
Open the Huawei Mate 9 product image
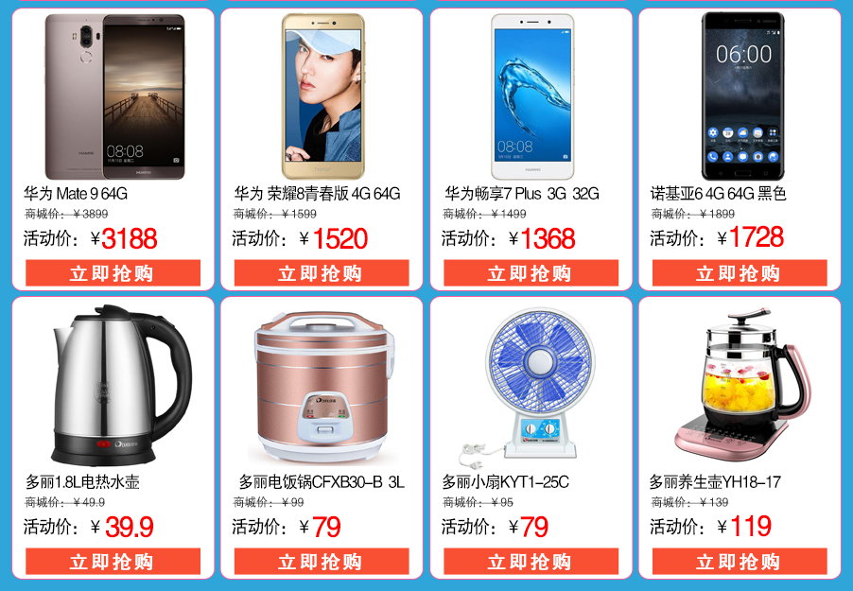(114, 96)
